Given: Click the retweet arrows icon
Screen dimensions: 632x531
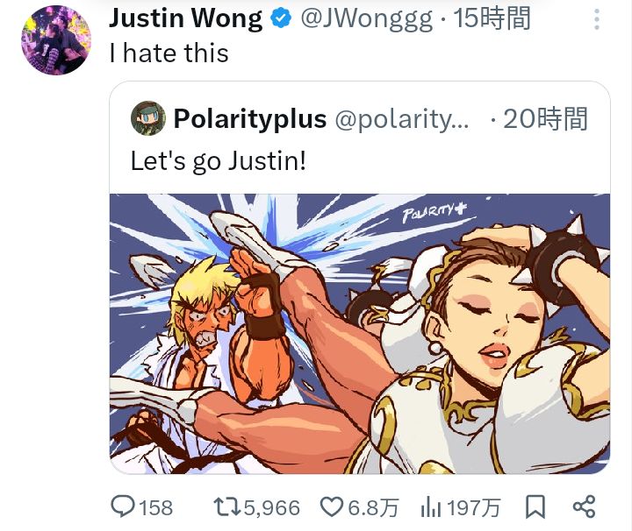Looking at the screenshot, I should (227, 506).
